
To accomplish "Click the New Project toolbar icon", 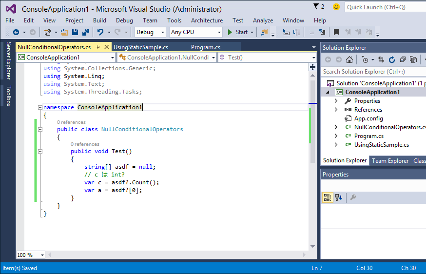I will (48, 32).
